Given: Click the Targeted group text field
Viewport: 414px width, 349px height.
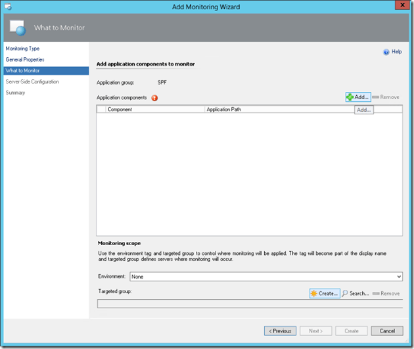Looking at the screenshot, I should pos(249,304).
